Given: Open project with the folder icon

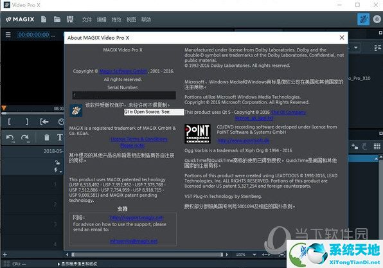Looking at the screenshot, I should 57,19.
